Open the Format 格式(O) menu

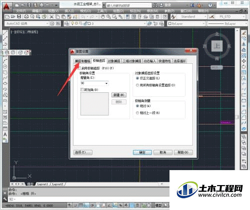[x=85, y=11]
